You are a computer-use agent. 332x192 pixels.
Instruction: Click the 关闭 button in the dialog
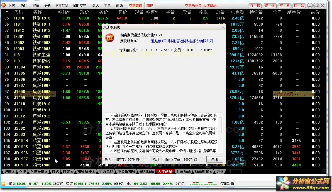(214, 159)
